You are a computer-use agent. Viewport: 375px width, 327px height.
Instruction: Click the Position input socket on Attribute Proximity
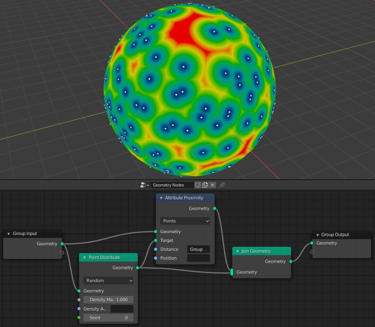point(155,258)
